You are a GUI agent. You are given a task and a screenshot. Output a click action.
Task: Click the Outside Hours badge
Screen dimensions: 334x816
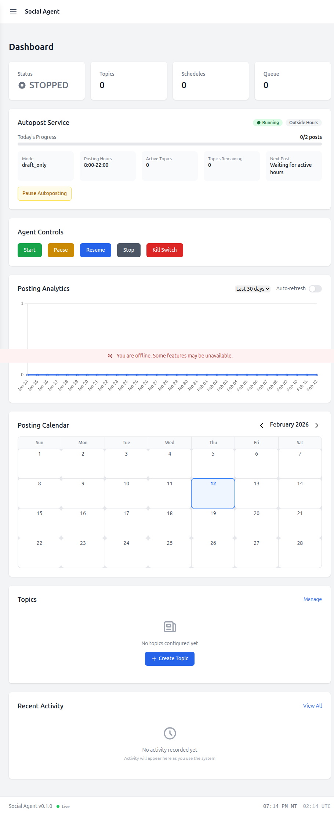coord(304,122)
